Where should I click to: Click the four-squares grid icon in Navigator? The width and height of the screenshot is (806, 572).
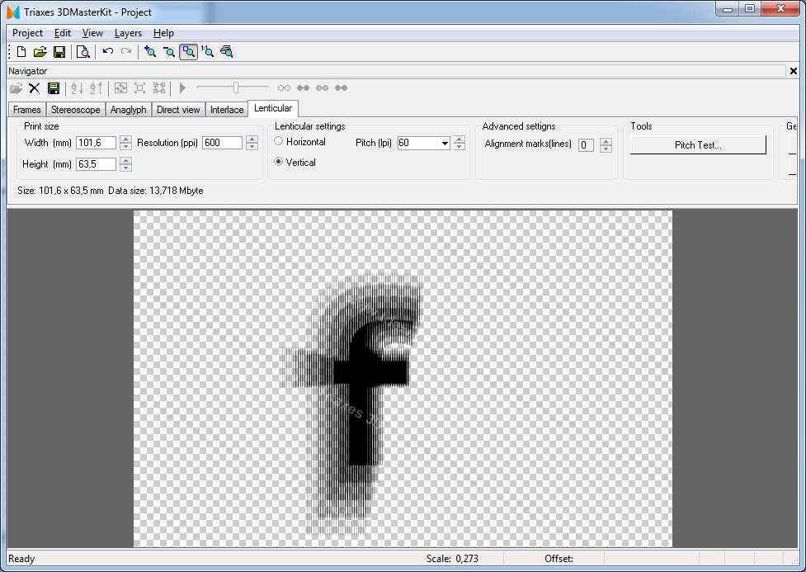click(x=159, y=88)
